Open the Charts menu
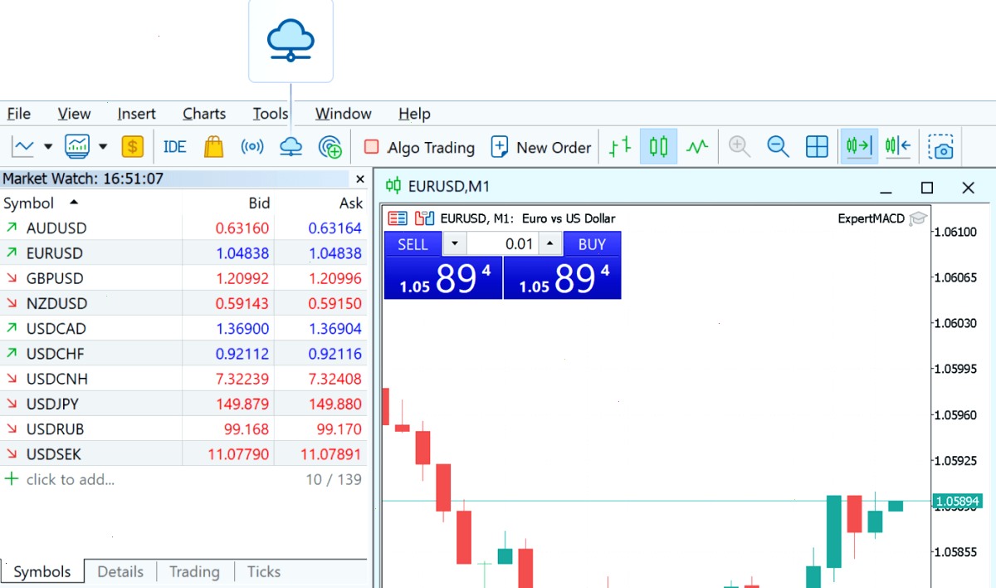 pyautogui.click(x=204, y=114)
